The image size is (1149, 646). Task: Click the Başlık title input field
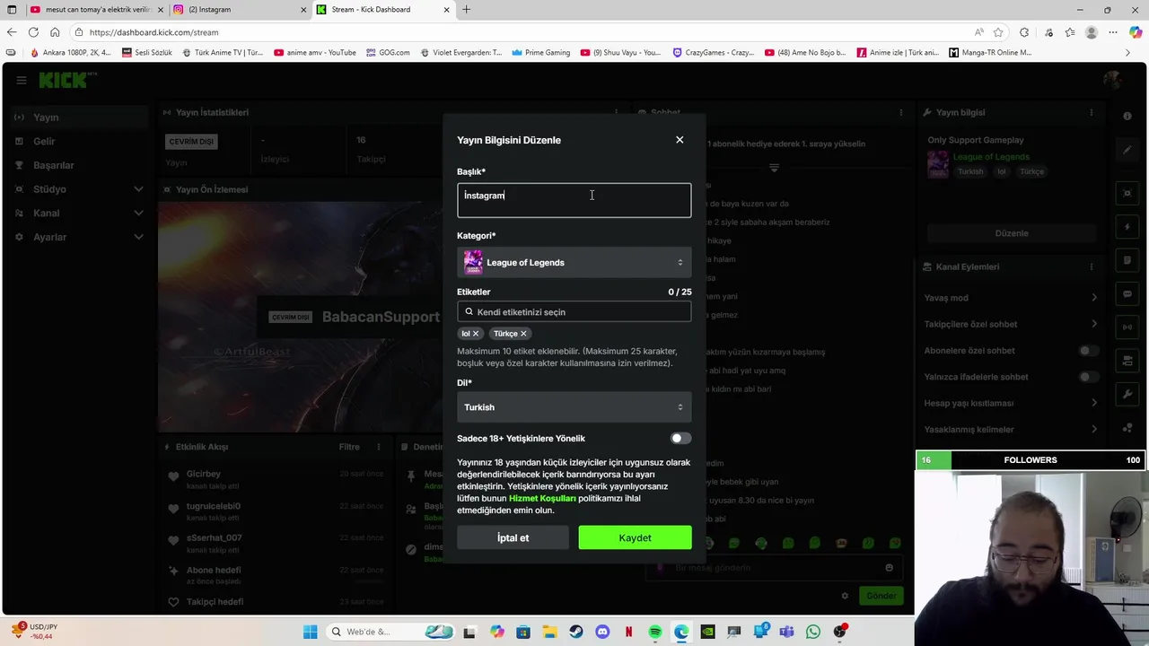coord(574,200)
